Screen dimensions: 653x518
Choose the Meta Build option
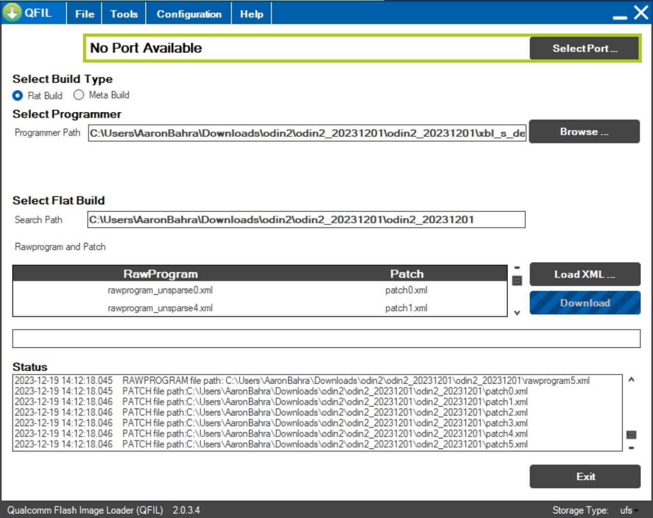pos(79,95)
